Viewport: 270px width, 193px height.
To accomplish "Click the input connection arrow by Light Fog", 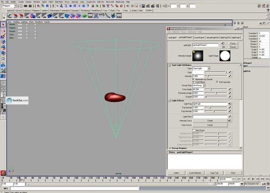I will 230,104.
